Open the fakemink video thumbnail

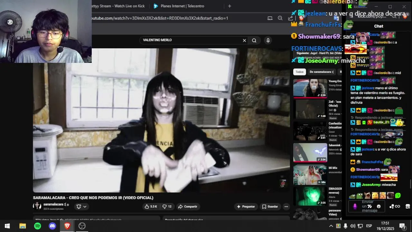pos(310,152)
